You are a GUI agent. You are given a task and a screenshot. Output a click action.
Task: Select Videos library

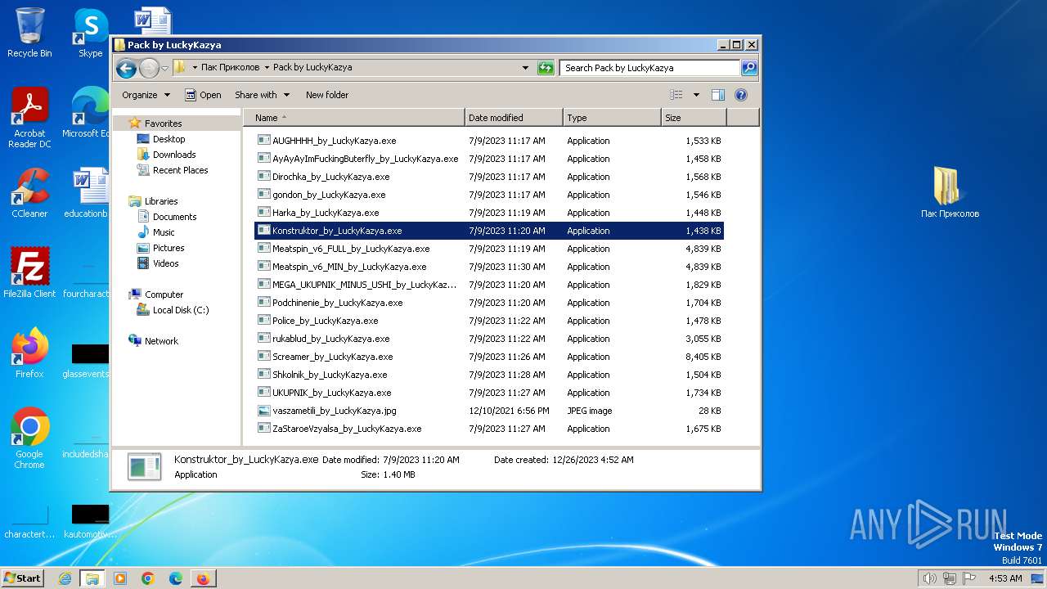click(x=165, y=263)
